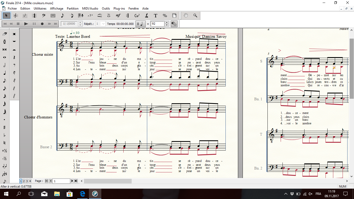Click the page number input field
Viewport: 354px width, 199px height.
click(x=61, y=181)
